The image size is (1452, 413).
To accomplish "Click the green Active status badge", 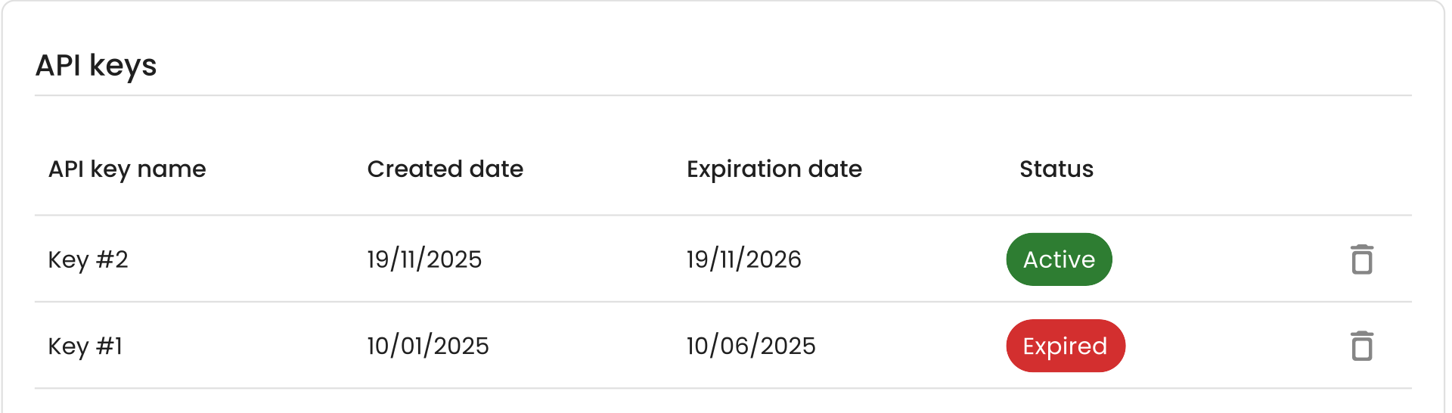I will coord(1059,259).
